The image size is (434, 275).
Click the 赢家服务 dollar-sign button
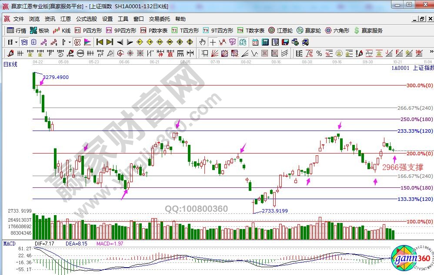tap(368, 30)
